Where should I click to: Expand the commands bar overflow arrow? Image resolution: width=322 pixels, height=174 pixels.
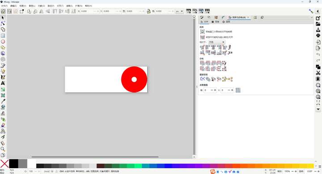pyautogui.click(x=318, y=109)
